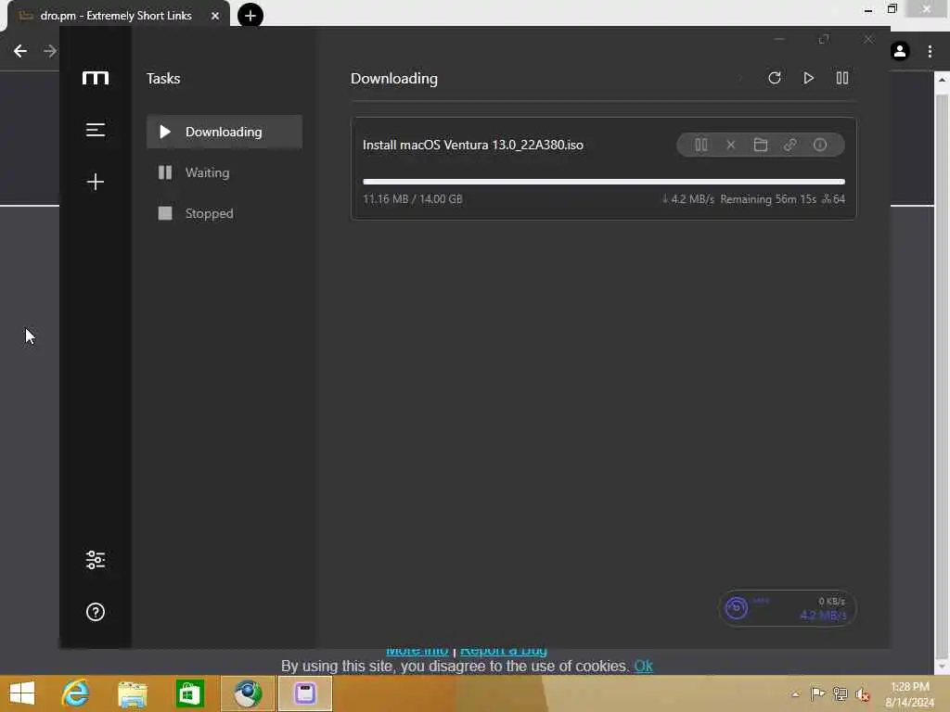Select the dro.pm Extremely Short Links tab
950x712 pixels.
(116, 16)
